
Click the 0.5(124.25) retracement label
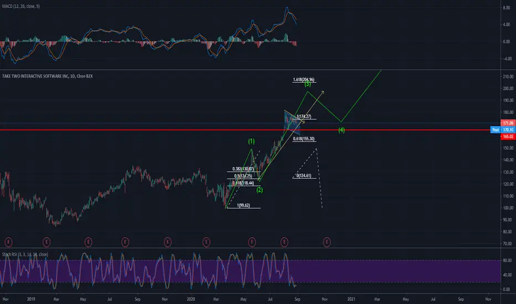(243, 176)
